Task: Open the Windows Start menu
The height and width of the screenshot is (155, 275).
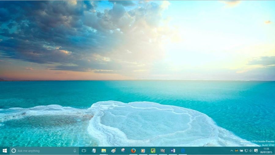Action: pos(5,151)
